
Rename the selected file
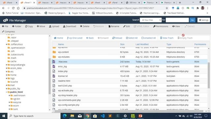click(114, 26)
